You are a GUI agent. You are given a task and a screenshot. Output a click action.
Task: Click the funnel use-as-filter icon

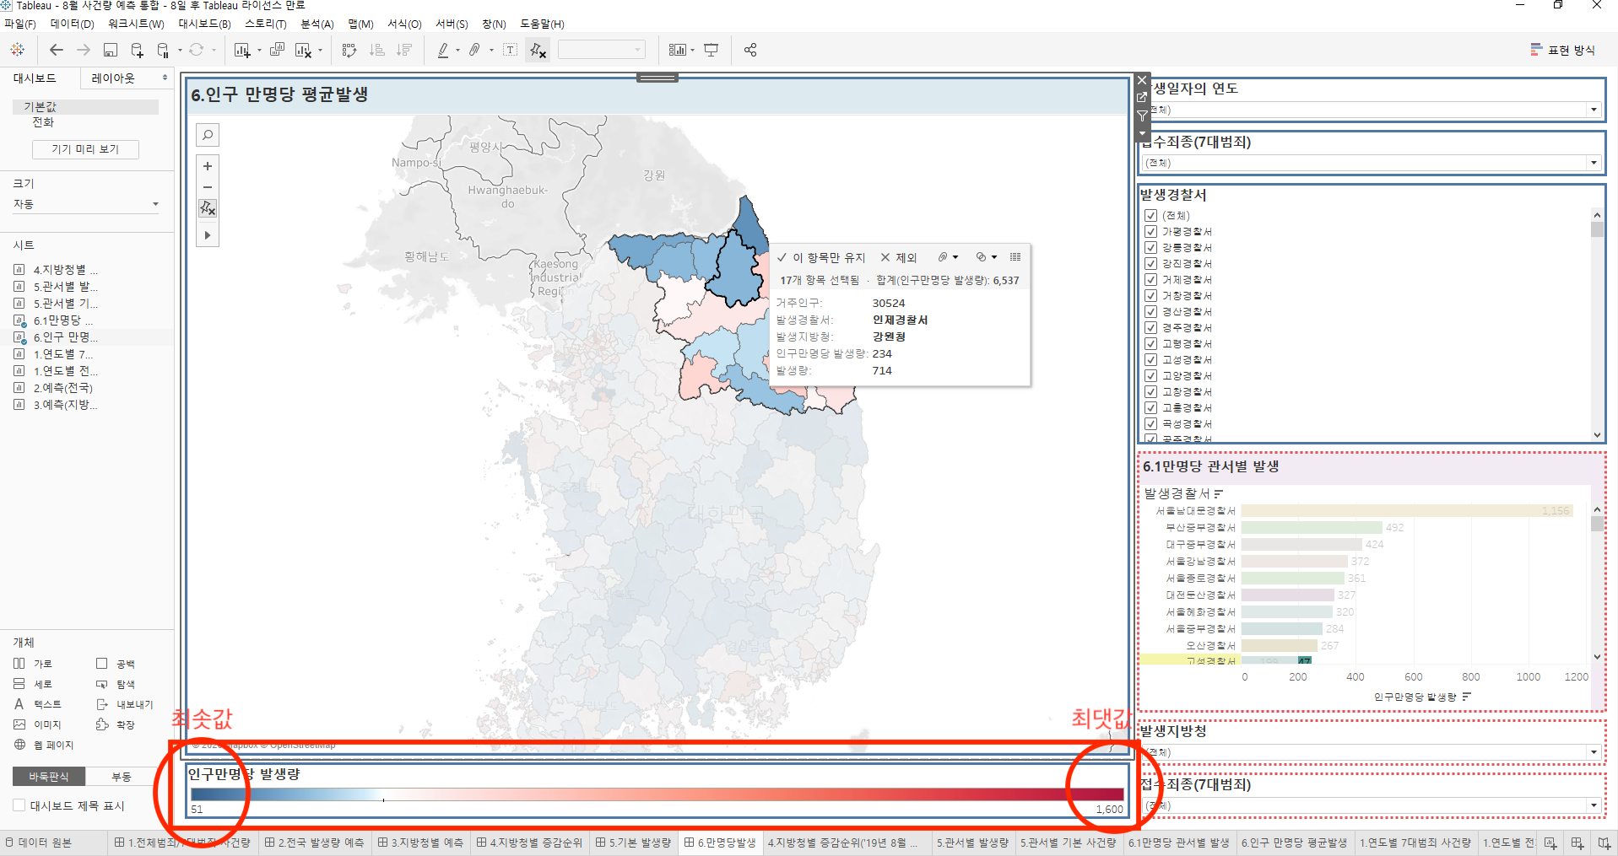click(x=1142, y=116)
